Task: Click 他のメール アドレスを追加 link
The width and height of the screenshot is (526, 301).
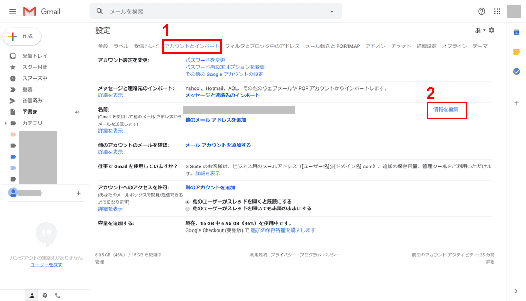Action: click(216, 120)
